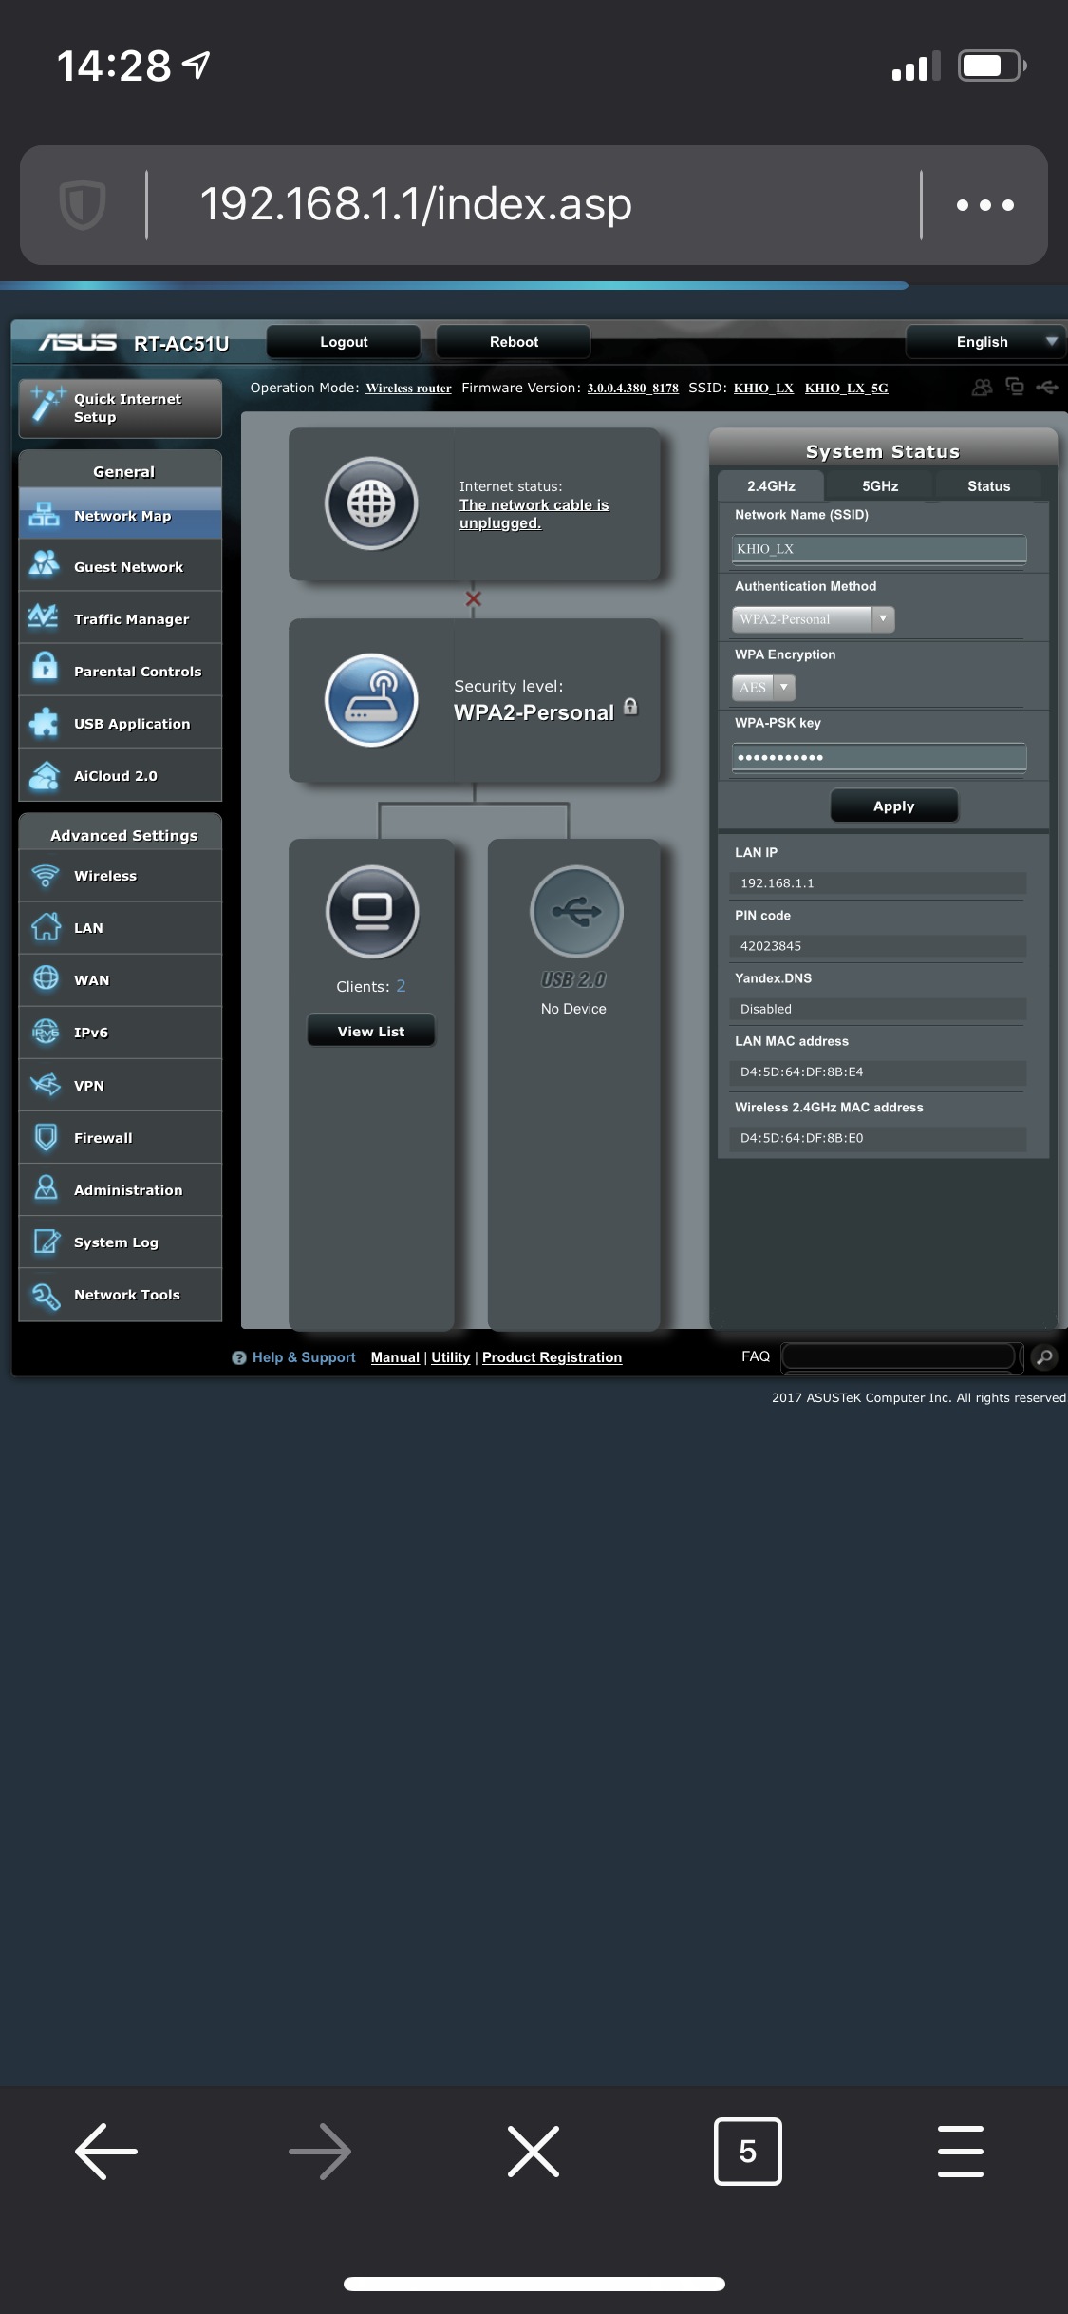Open Product Registration link
This screenshot has width=1068, height=2314.
552,1357
